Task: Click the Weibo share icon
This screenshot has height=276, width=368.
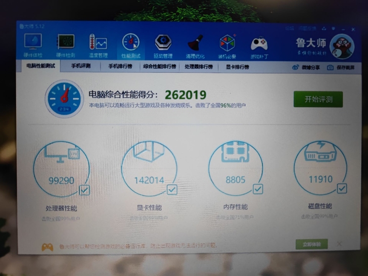Action: point(296,67)
